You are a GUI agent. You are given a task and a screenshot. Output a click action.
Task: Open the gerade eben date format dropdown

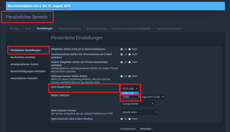point(139,112)
